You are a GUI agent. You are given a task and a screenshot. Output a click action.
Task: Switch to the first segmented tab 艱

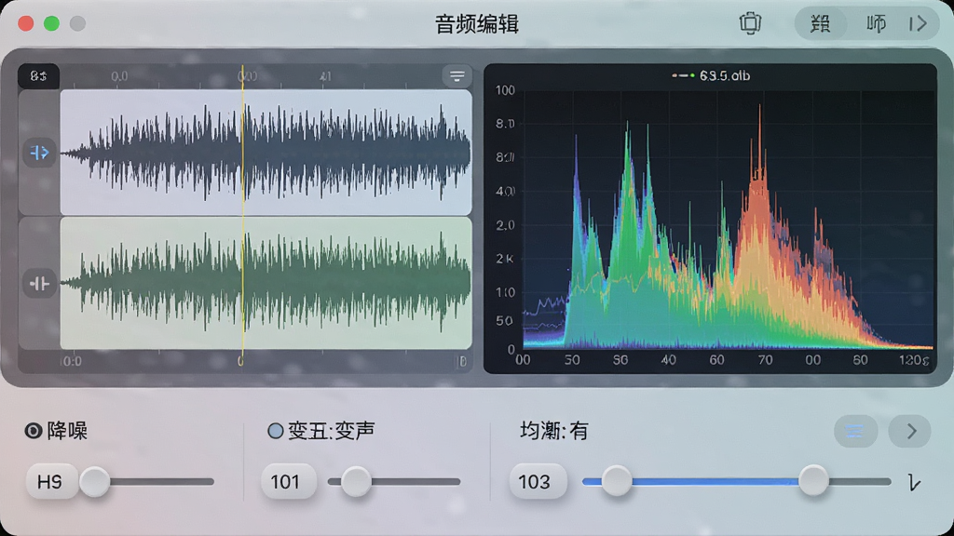821,23
